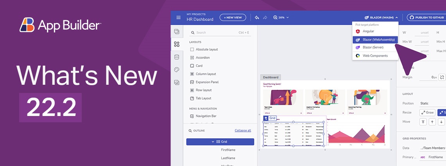Open the Data sources database icon
Image resolution: width=446 pixels, height=166 pixels.
click(177, 57)
